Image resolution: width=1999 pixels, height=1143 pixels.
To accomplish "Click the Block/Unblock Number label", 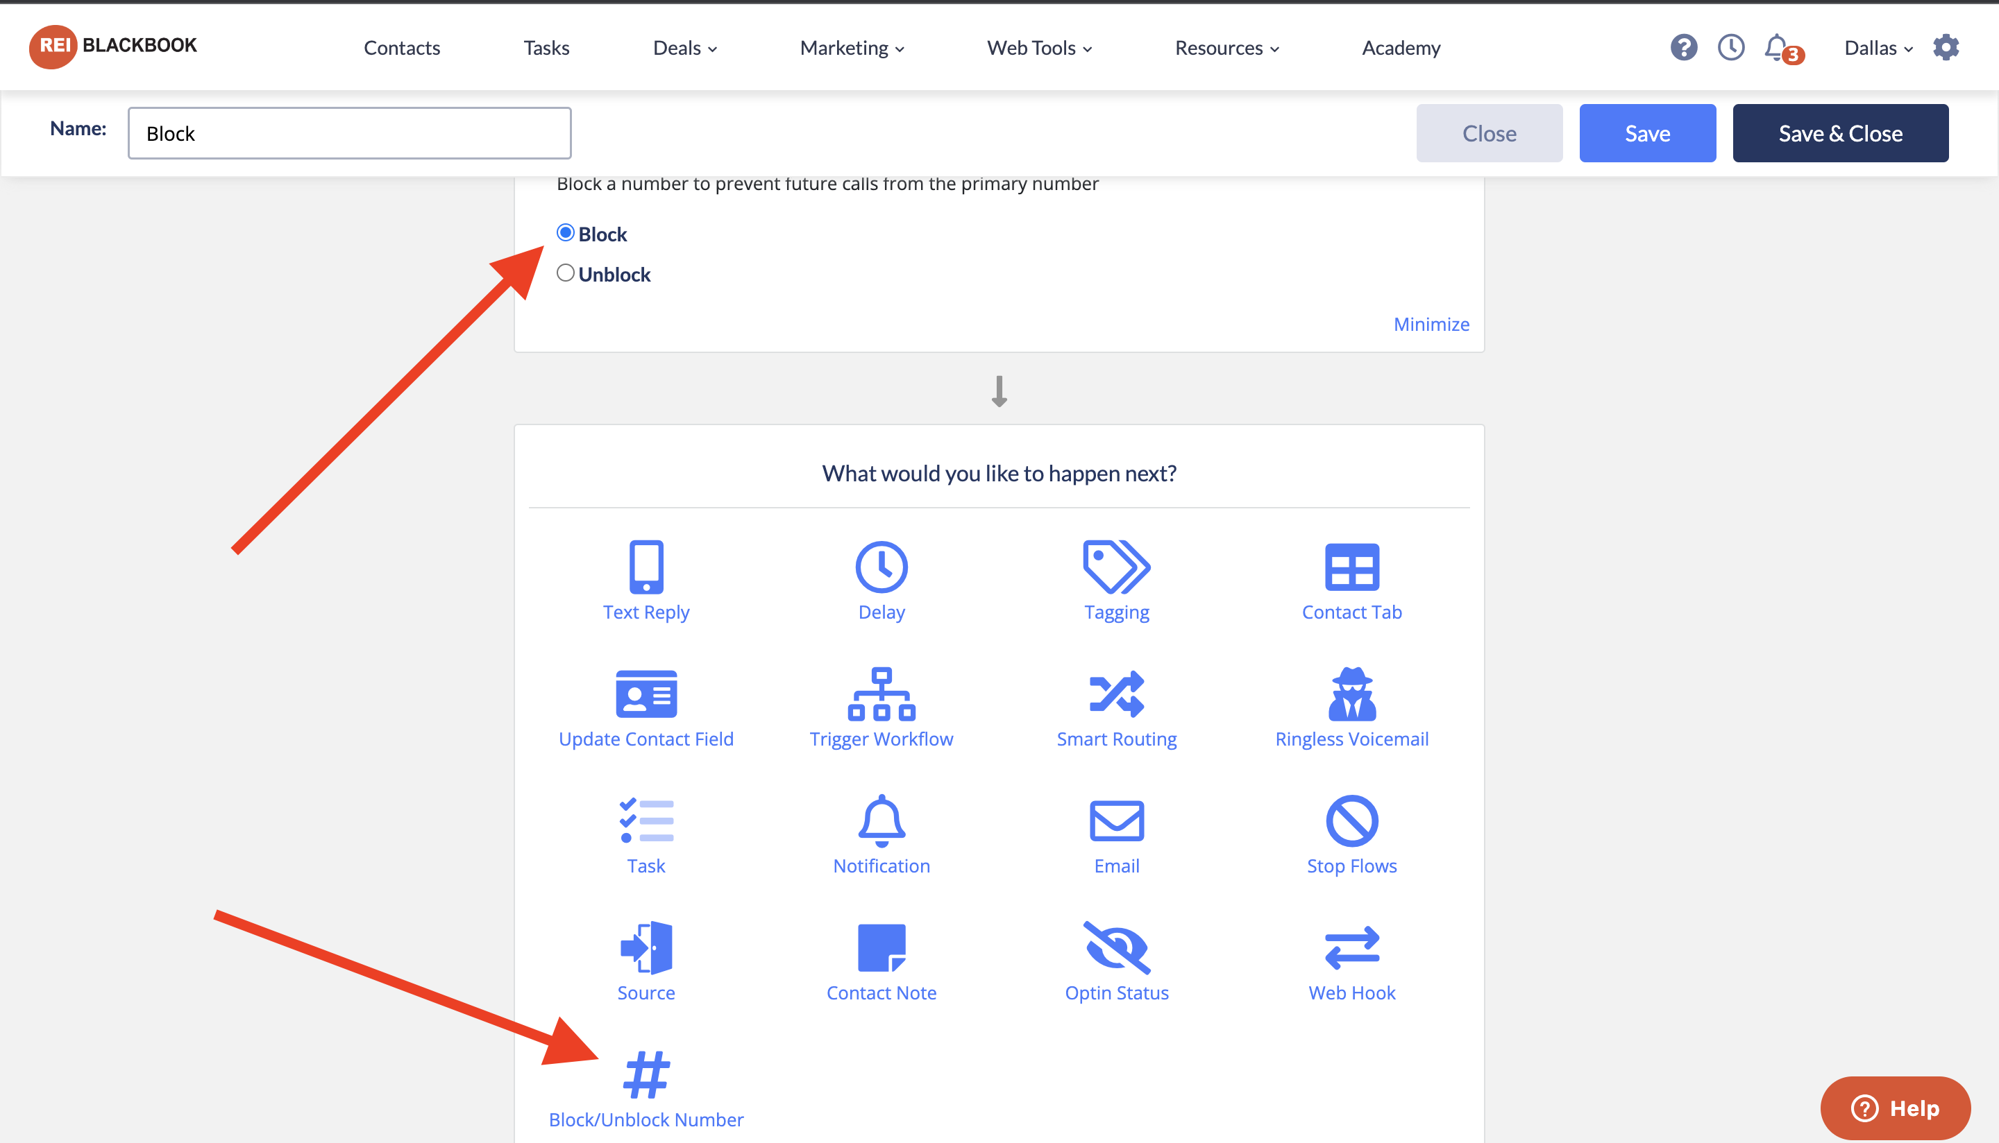I will 646,1120.
